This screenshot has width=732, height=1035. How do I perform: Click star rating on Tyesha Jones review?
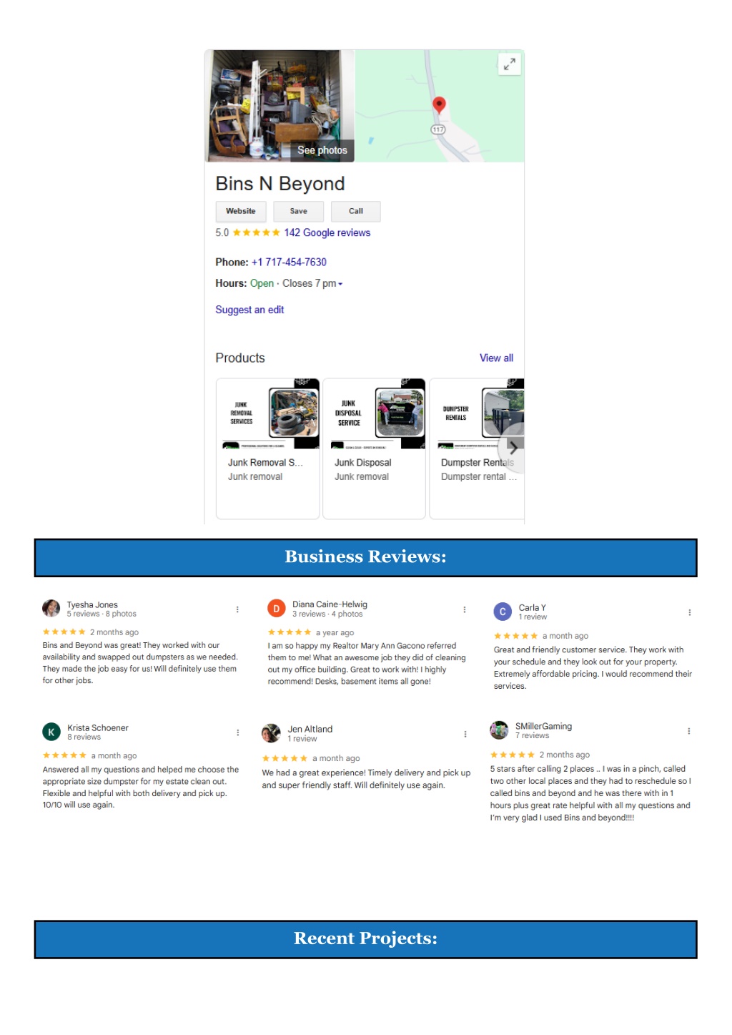click(x=64, y=632)
